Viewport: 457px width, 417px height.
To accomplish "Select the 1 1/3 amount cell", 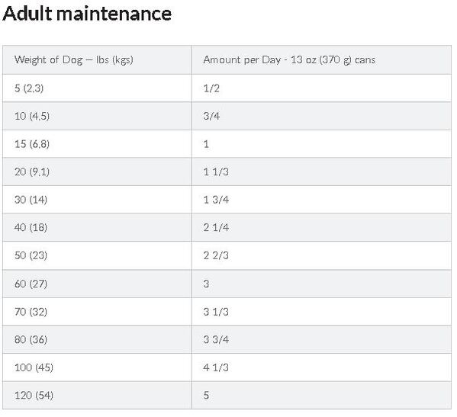I will [x=321, y=172].
